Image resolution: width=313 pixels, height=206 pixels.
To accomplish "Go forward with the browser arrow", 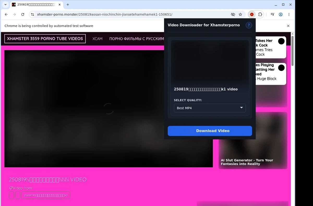I will point(14,15).
